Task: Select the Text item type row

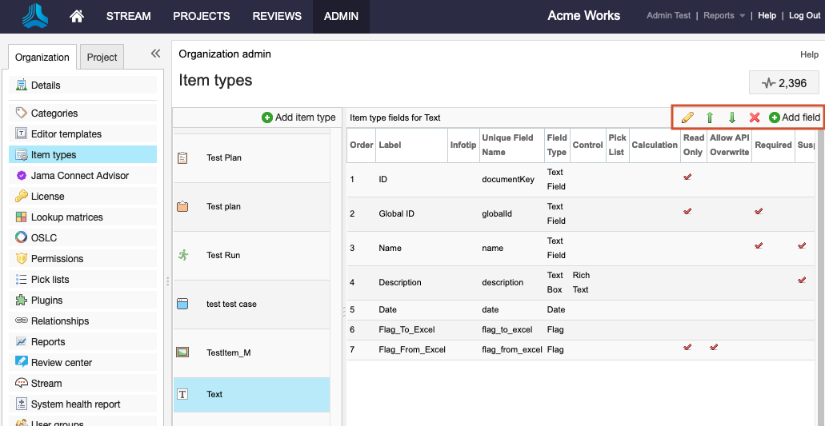Action: coord(251,395)
